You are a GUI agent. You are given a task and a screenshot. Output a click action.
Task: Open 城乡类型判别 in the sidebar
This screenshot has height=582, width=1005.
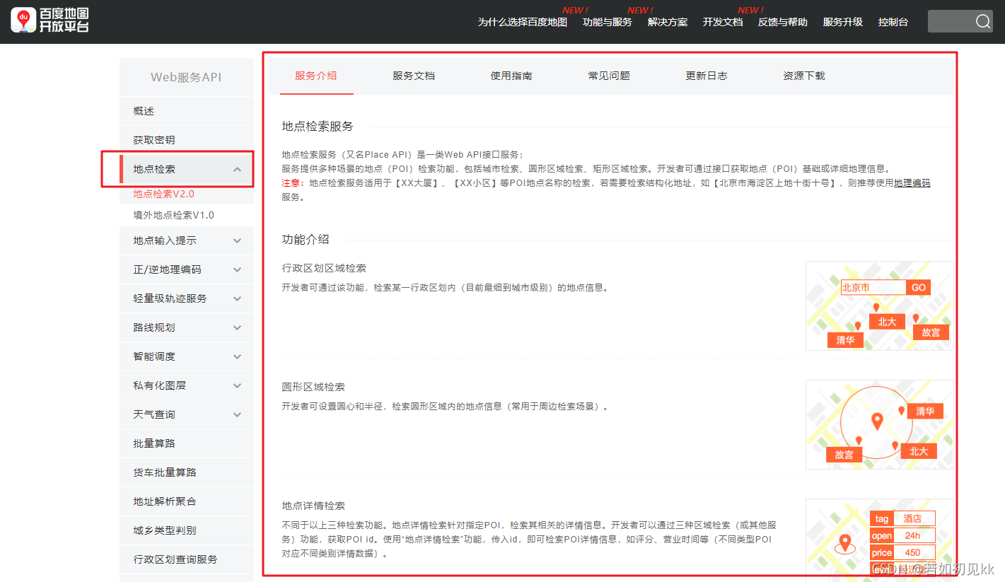[x=187, y=530]
